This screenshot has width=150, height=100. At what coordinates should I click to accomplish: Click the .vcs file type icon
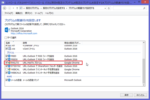click(9, 49)
